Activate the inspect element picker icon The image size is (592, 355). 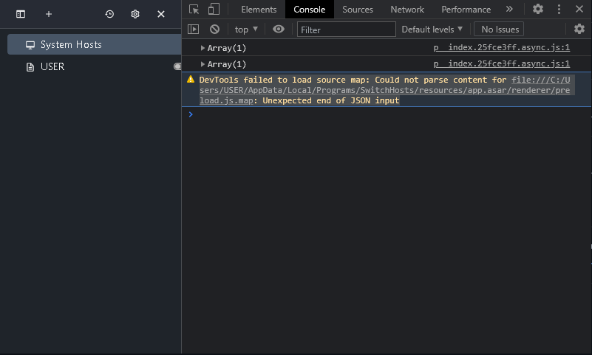(194, 9)
